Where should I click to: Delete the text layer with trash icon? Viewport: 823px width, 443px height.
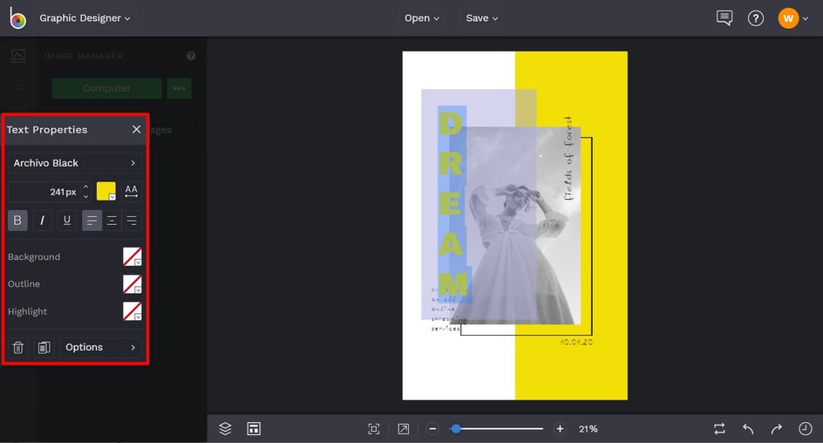(x=17, y=347)
